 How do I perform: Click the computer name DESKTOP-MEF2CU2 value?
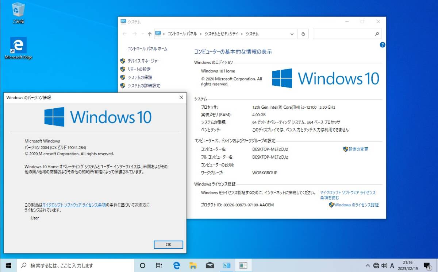point(270,149)
